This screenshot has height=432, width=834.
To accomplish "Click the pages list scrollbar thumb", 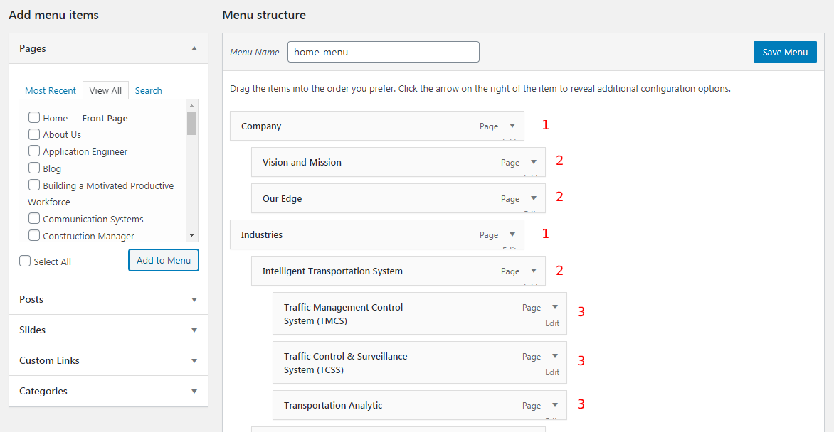I will coord(192,124).
